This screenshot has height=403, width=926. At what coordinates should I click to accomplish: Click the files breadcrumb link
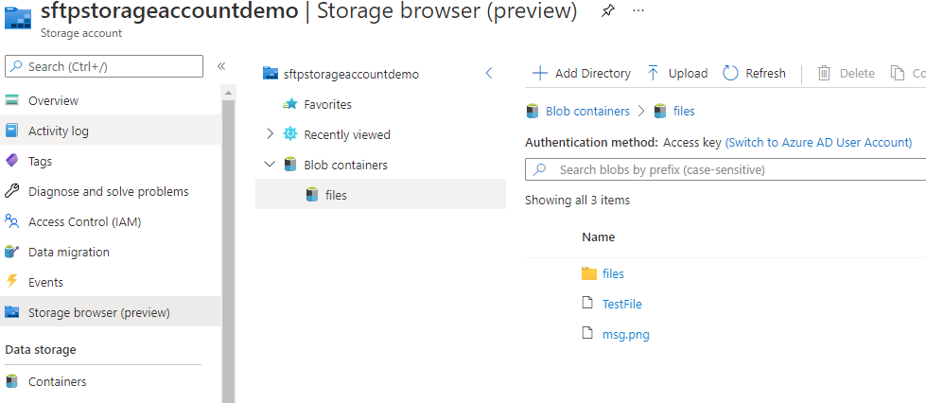tap(684, 111)
